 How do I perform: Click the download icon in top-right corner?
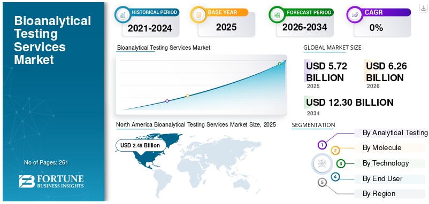click(423, 9)
